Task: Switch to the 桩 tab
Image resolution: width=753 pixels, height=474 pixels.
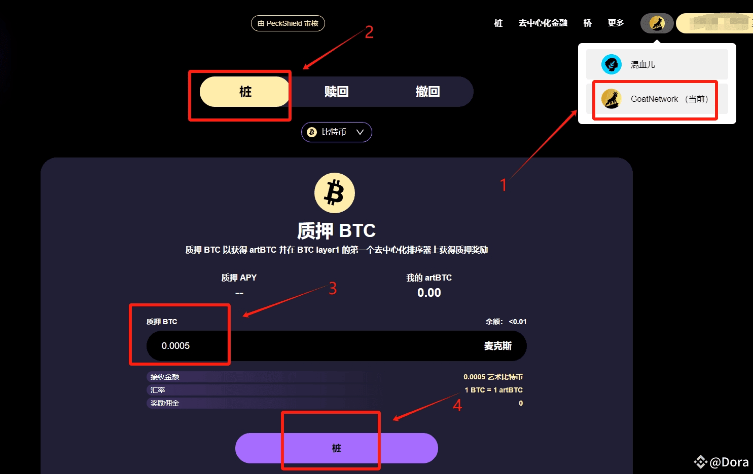Action: (x=245, y=92)
